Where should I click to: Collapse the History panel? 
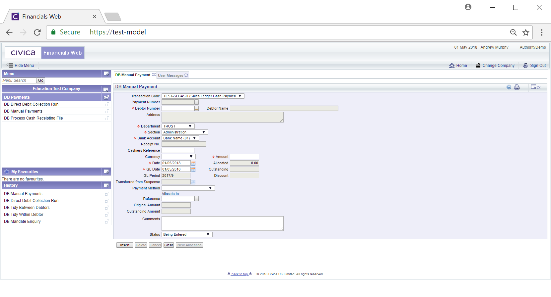tap(106, 185)
